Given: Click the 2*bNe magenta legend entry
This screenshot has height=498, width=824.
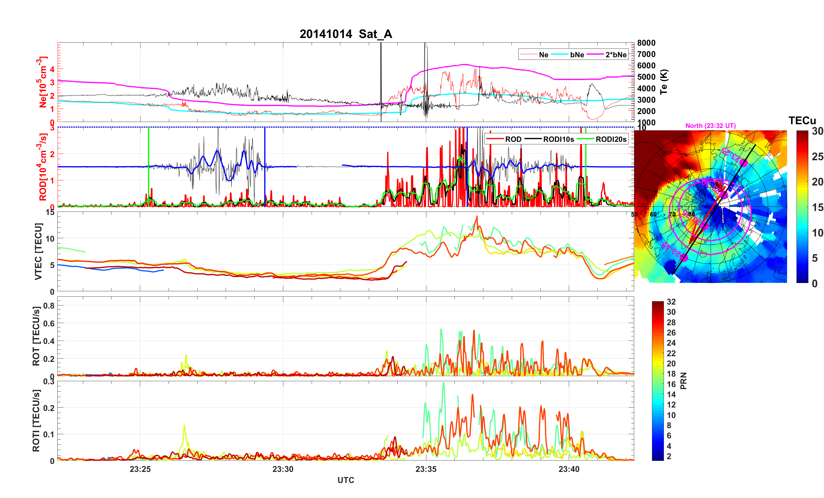Looking at the screenshot, I should coord(616,55).
